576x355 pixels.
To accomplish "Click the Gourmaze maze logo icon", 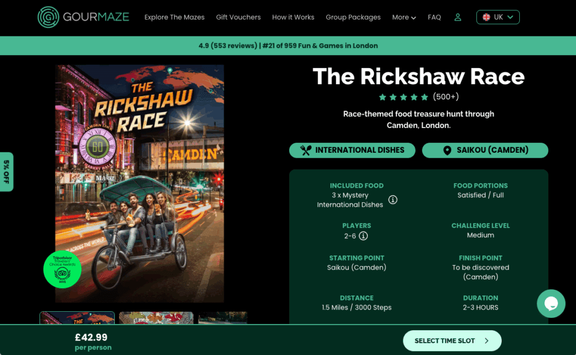I will click(48, 17).
